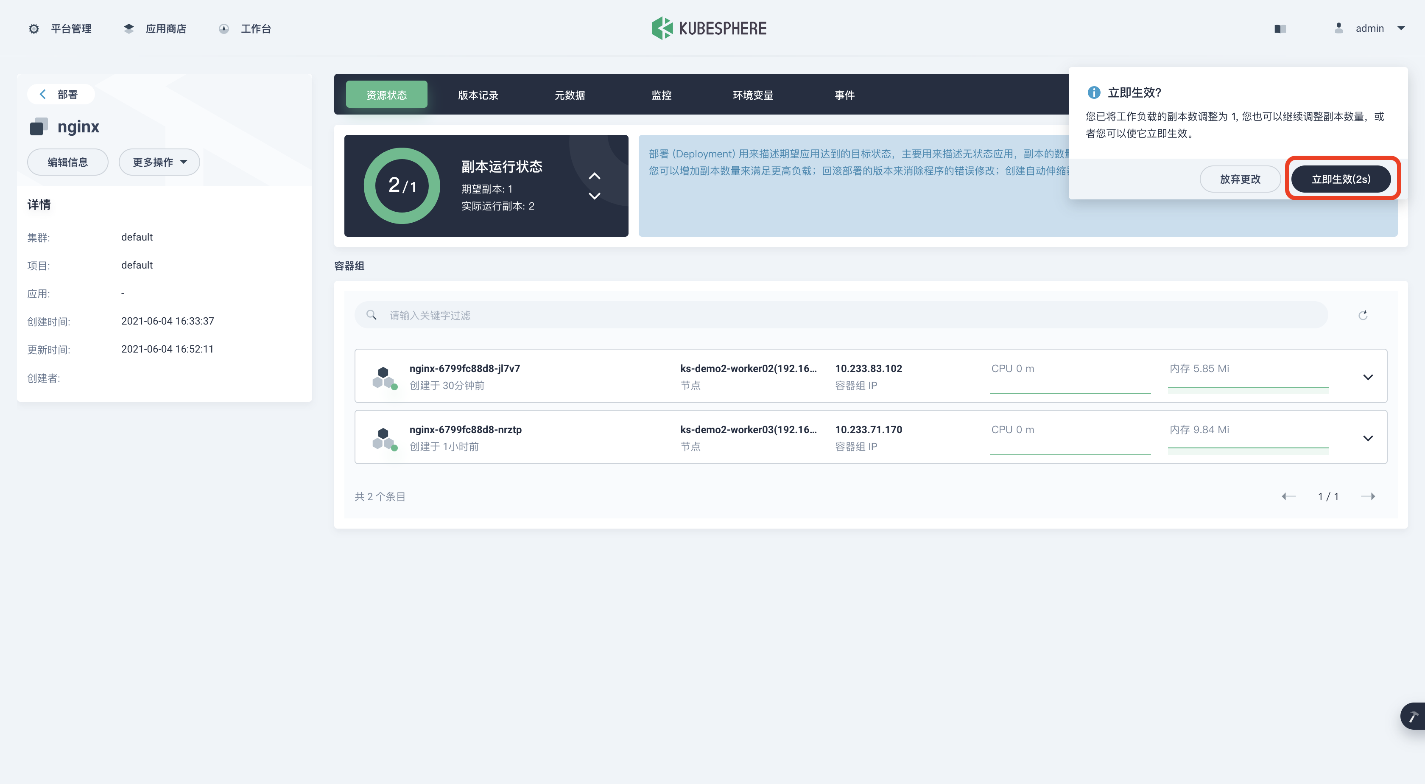1425x784 pixels.
Task: Click the 立即生效 confirm button
Action: (1341, 179)
